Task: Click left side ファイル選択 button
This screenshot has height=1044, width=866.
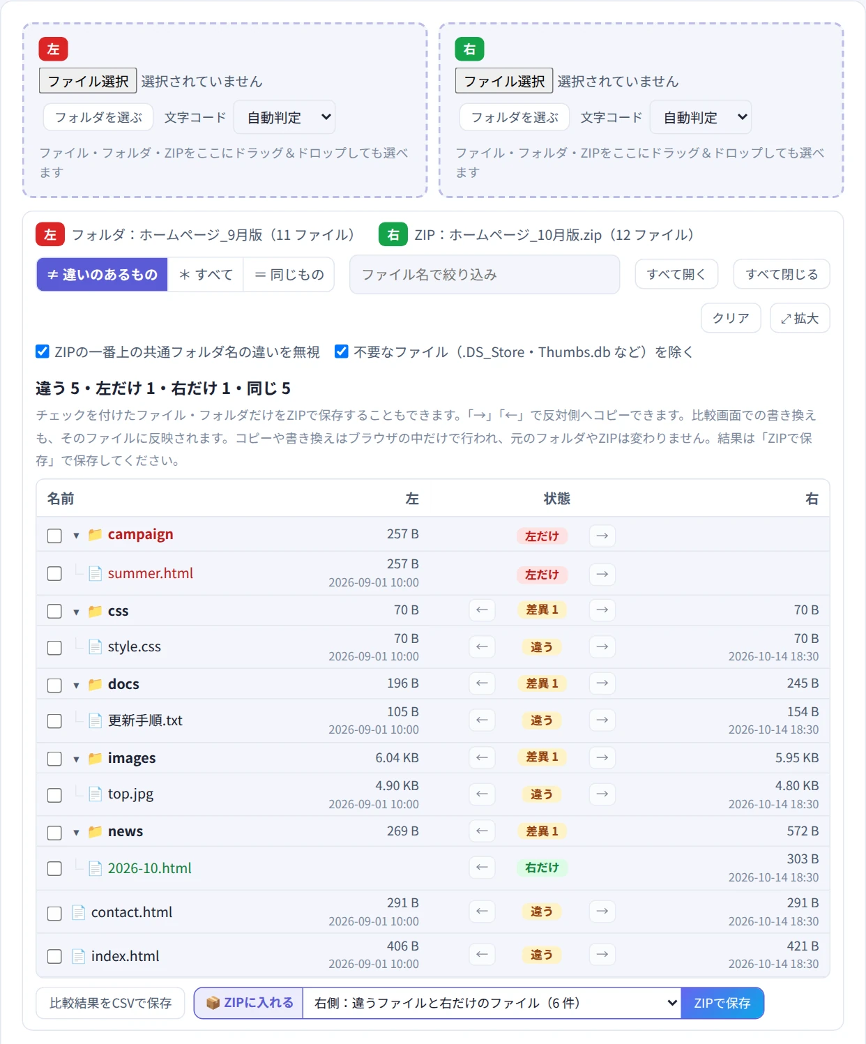Action: 88,81
